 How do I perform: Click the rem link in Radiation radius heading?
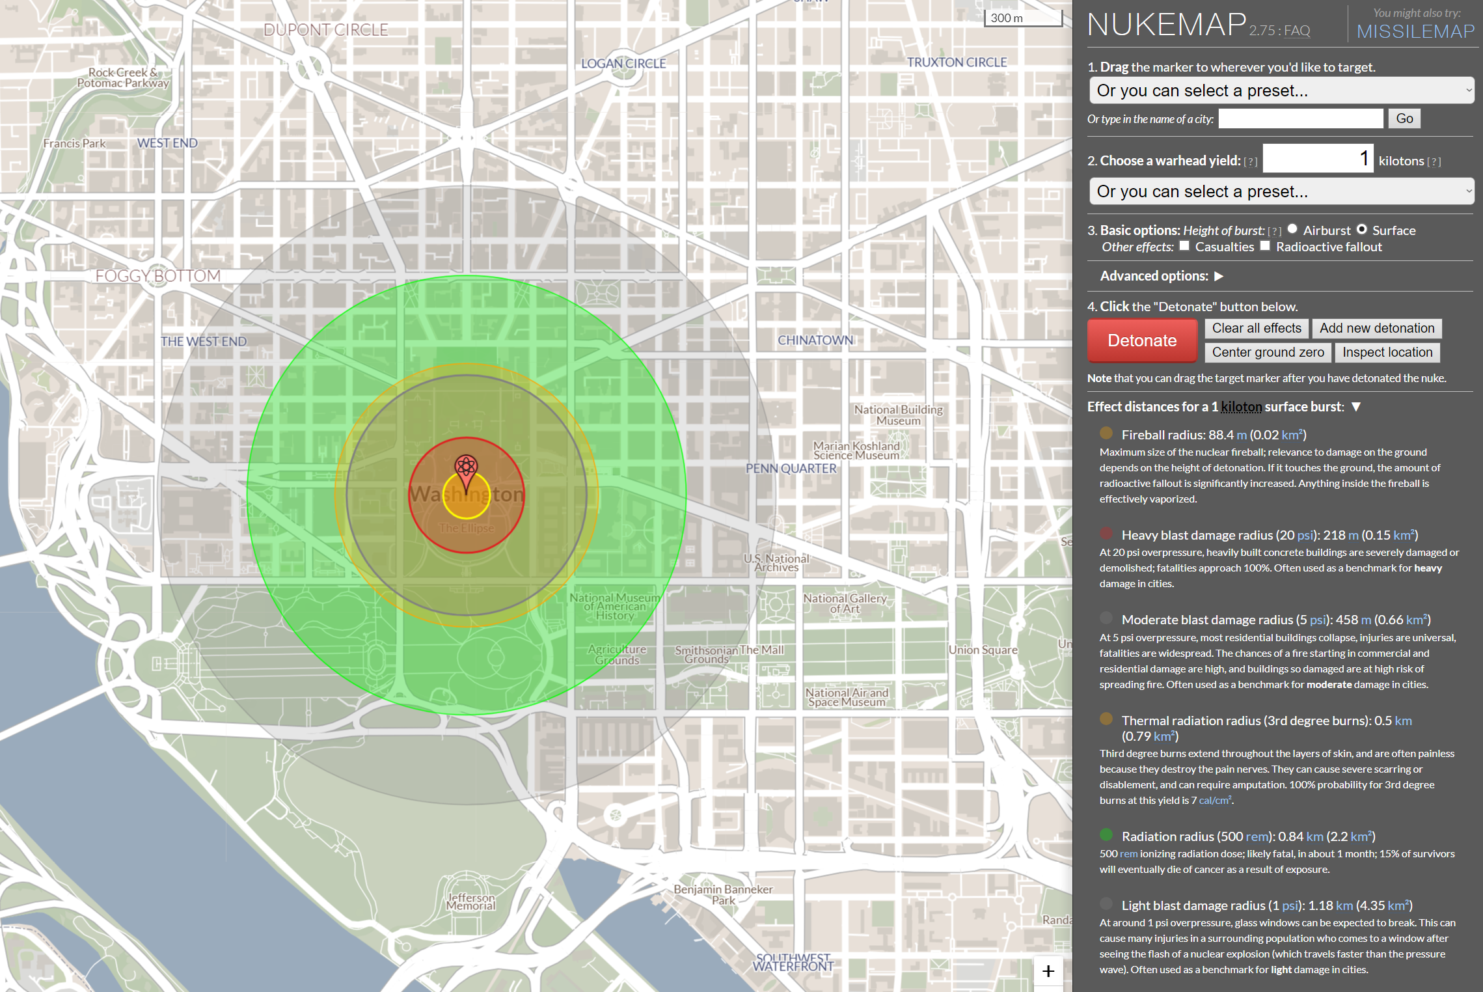[x=1256, y=836]
